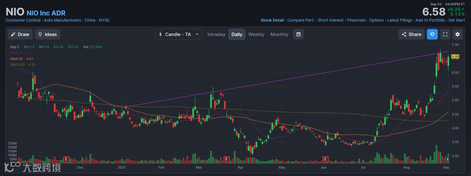Click earnings marker E near June
Image resolution: width=471 pixels, height=176 pixels.
[325, 159]
